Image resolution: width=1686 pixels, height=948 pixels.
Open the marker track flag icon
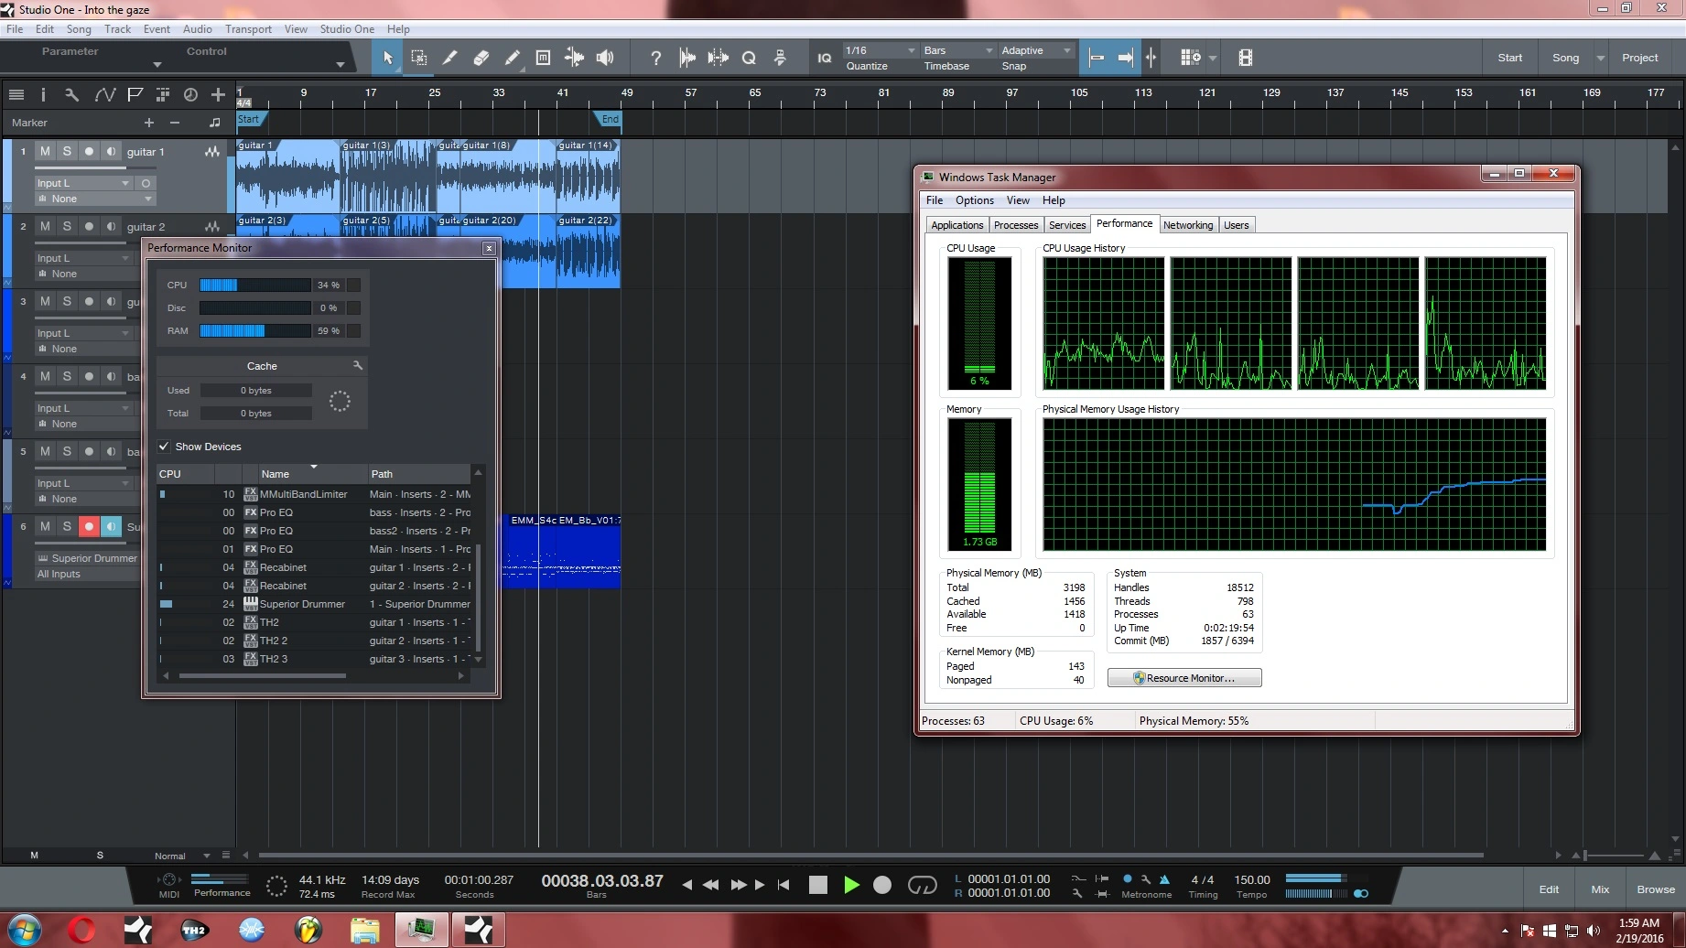coord(135,94)
